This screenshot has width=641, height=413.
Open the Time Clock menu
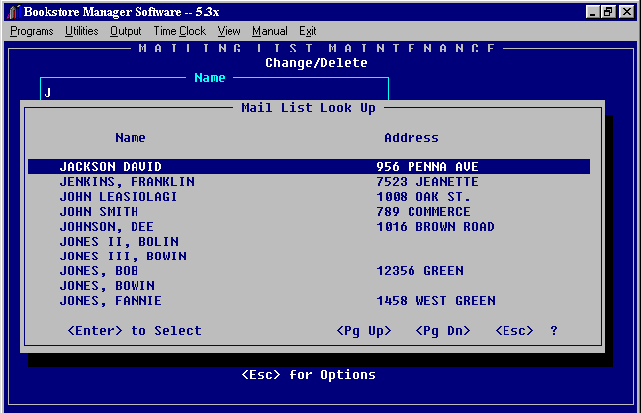click(179, 31)
